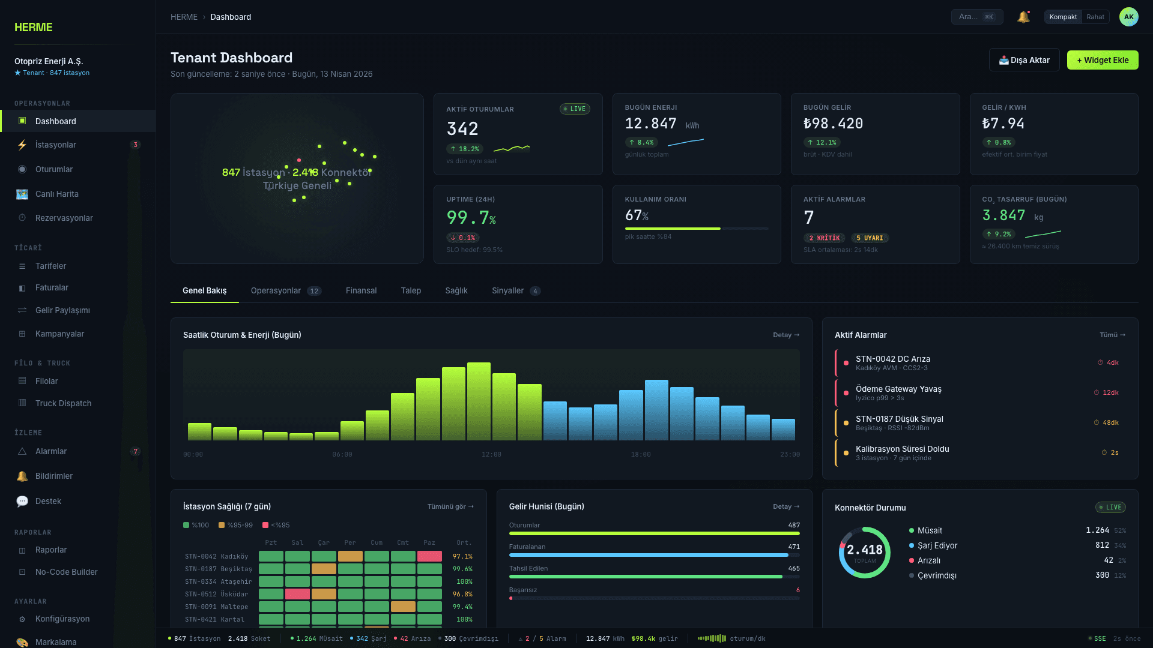Click the Dışa Aktar button
The image size is (1153, 648).
pos(1024,60)
